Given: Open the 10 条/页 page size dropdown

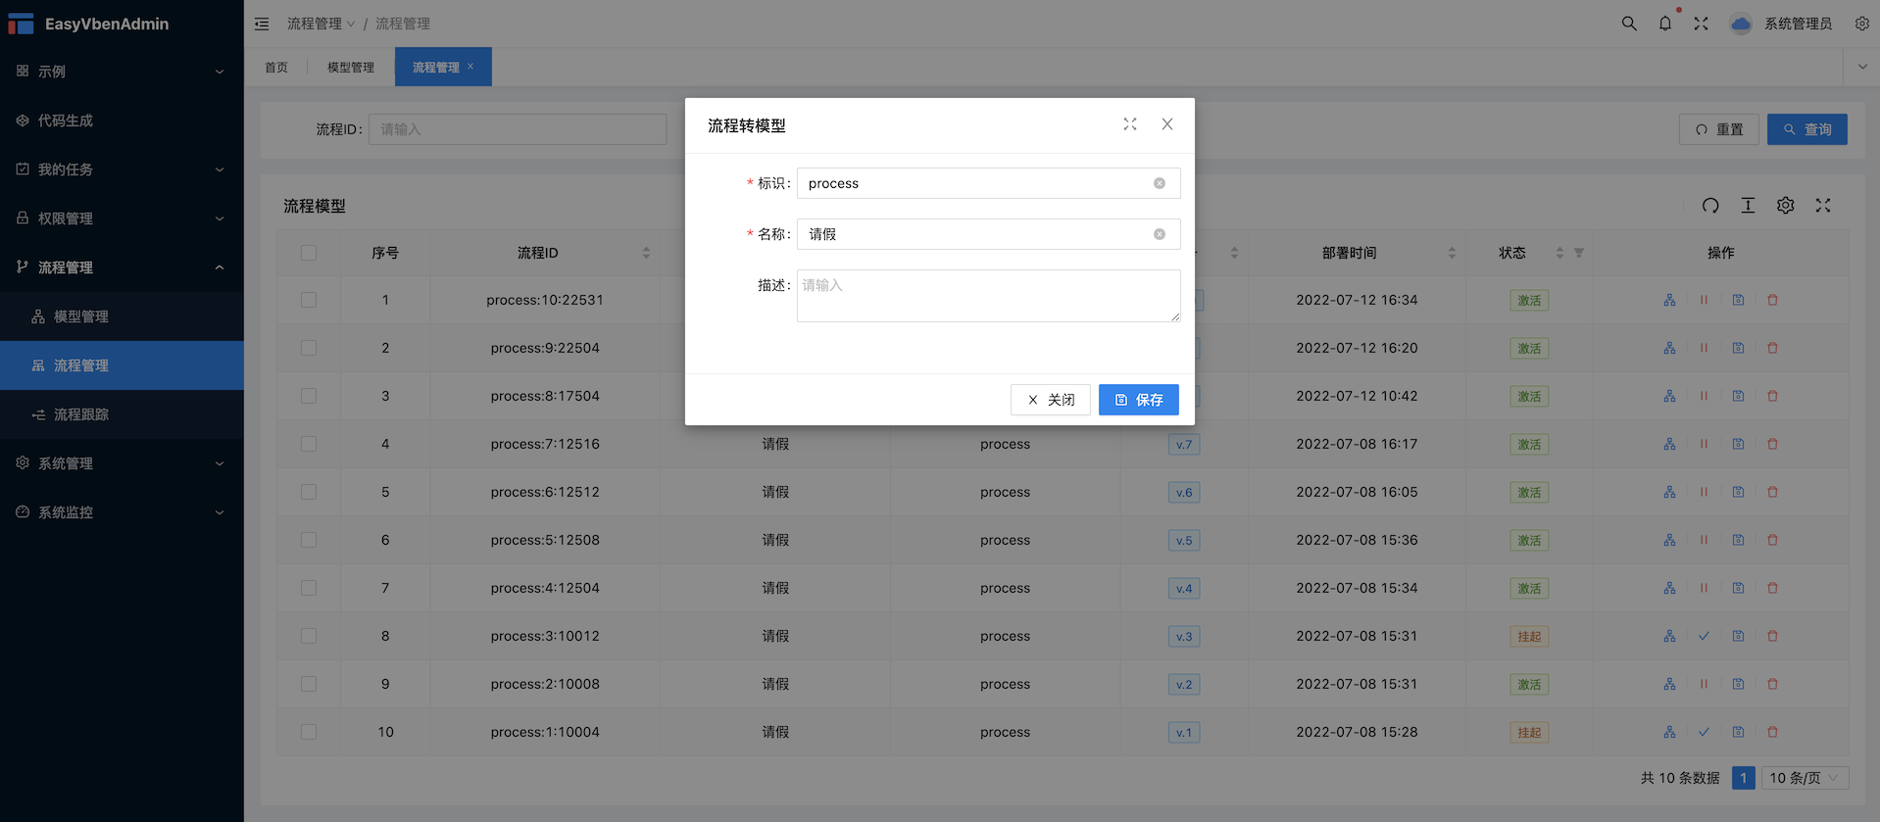Looking at the screenshot, I should [x=1806, y=778].
